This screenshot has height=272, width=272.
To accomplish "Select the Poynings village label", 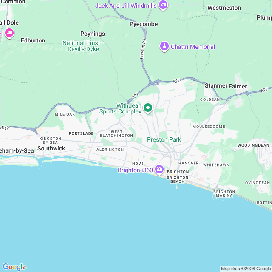I will coord(93,34).
